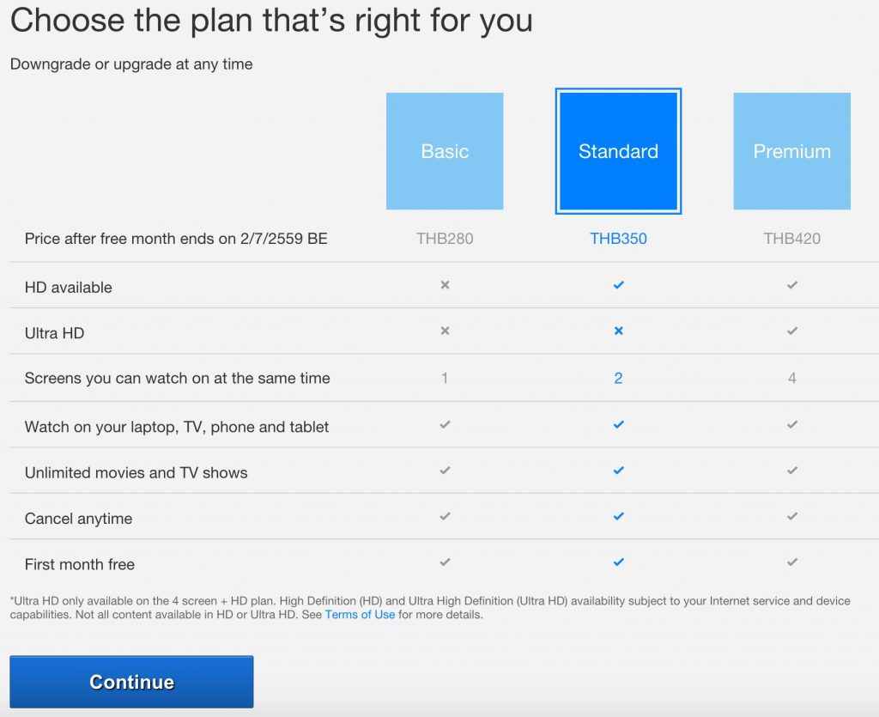Click the Premium plan Ultra HD checkmark

click(792, 331)
